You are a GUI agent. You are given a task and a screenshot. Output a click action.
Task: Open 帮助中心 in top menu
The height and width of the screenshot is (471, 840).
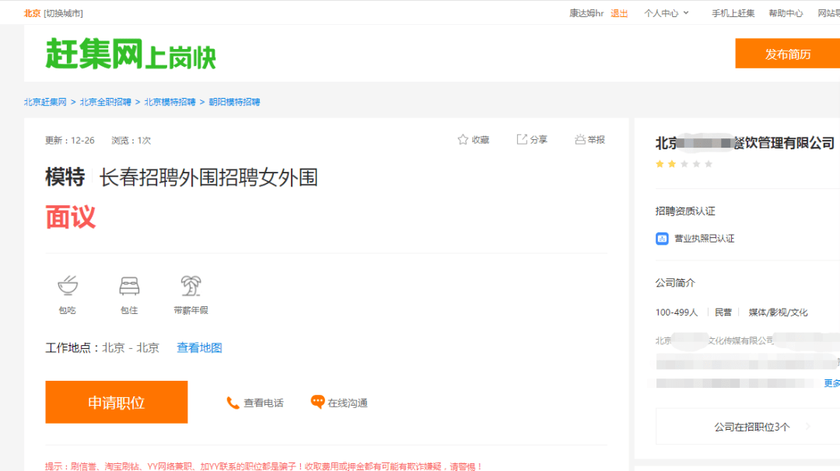click(786, 13)
